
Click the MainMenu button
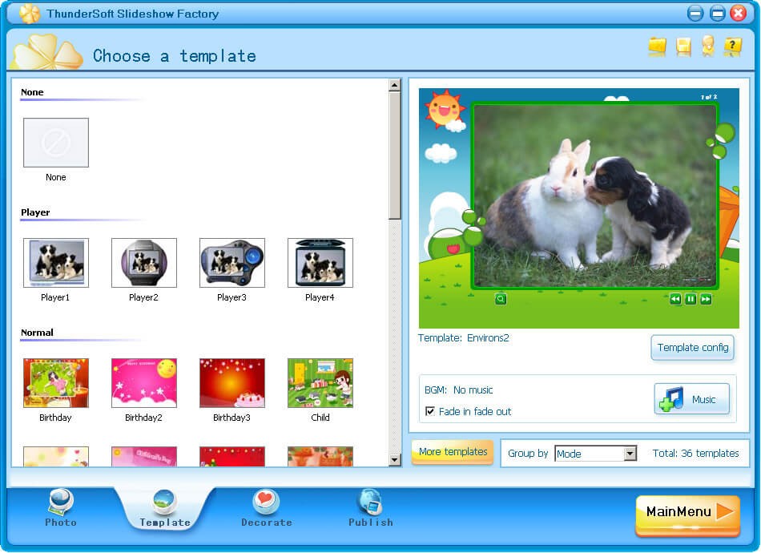coord(687,513)
